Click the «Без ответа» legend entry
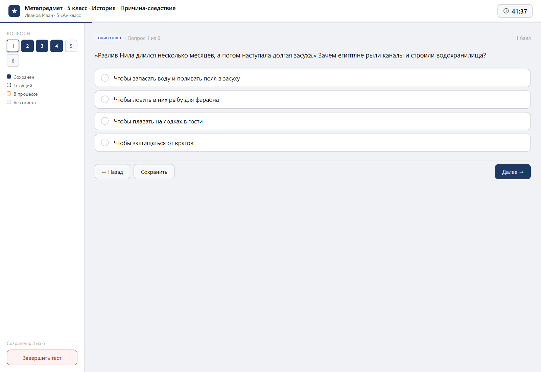Viewport: 541px width, 372px height. click(x=21, y=102)
